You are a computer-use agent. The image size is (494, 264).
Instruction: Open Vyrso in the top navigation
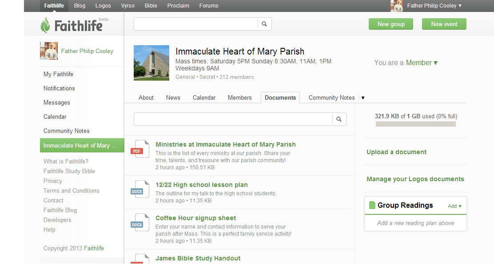127,6
